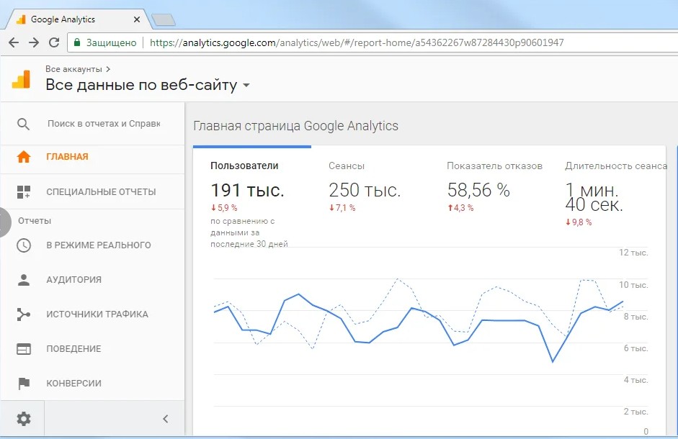Click the 6 тыс. axis label
This screenshot has width=678, height=439.
point(635,348)
